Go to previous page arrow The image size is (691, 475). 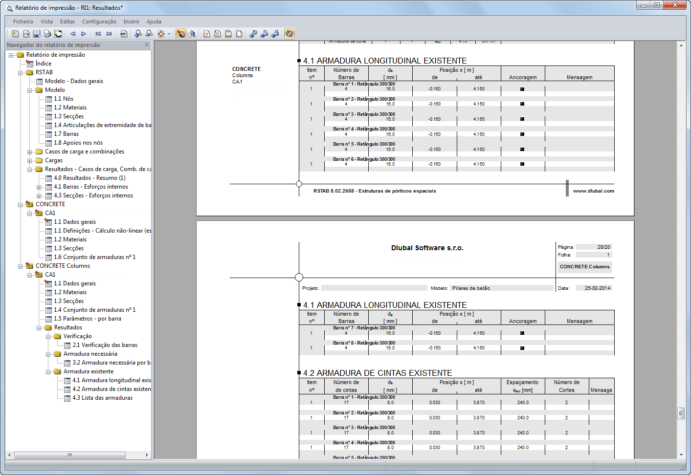[x=73, y=34]
